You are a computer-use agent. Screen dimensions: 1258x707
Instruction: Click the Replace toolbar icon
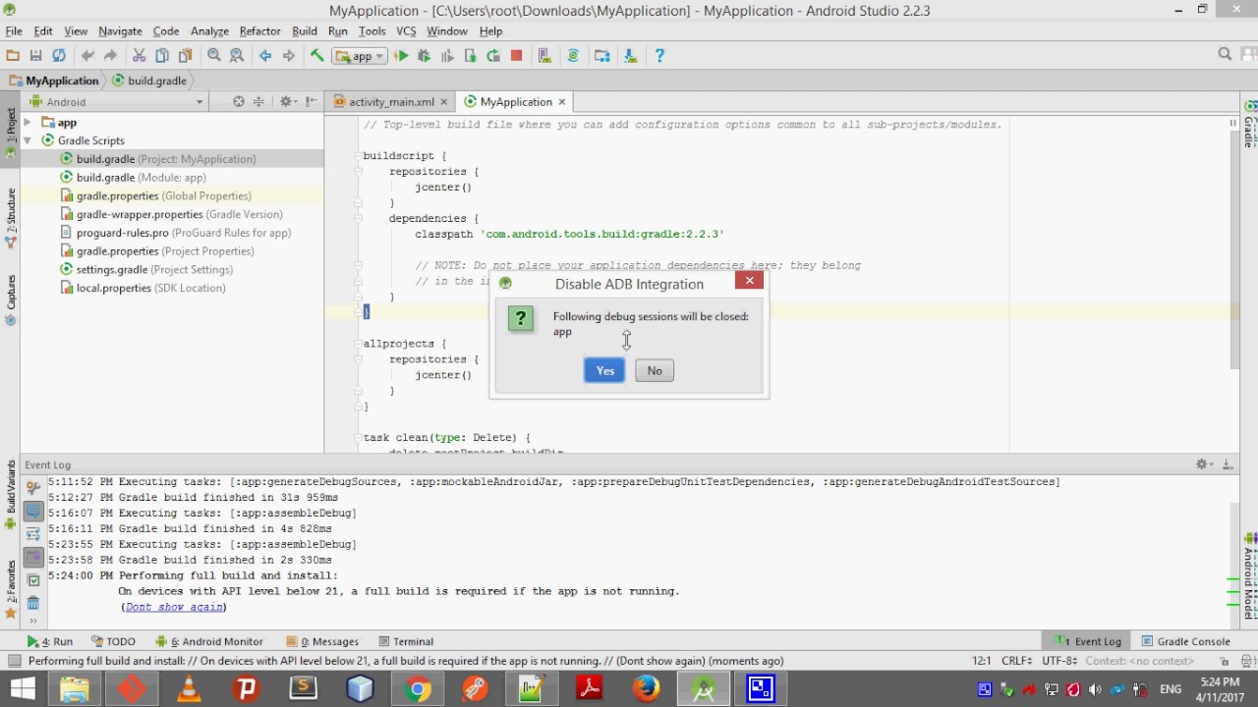[x=237, y=56]
